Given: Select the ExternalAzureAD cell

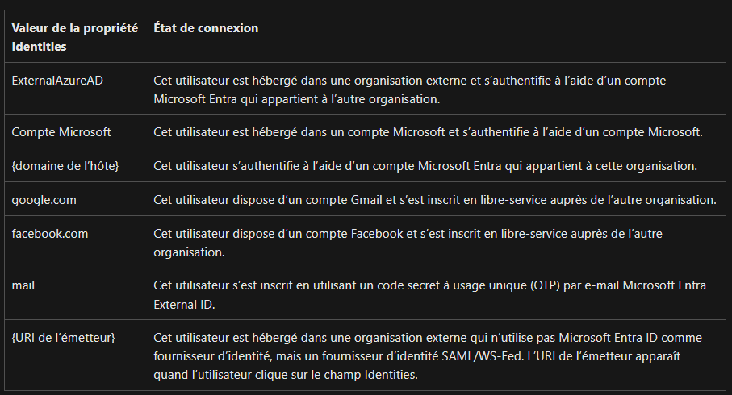Looking at the screenshot, I should [57, 81].
